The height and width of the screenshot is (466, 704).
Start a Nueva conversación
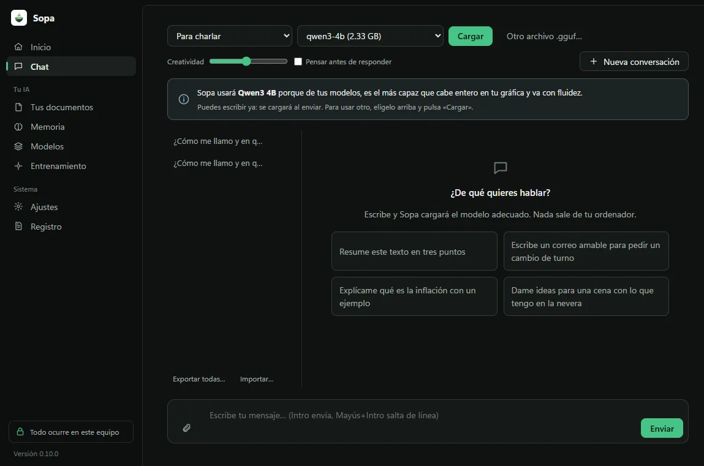(x=634, y=61)
